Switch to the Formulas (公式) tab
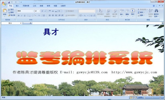The image size is (165, 100). coord(34,6)
